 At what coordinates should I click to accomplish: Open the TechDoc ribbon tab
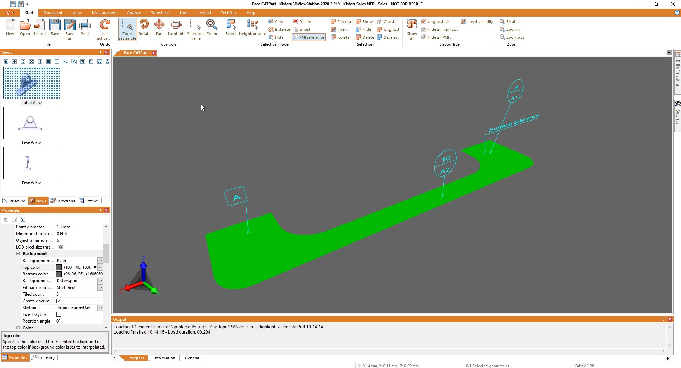(x=229, y=13)
